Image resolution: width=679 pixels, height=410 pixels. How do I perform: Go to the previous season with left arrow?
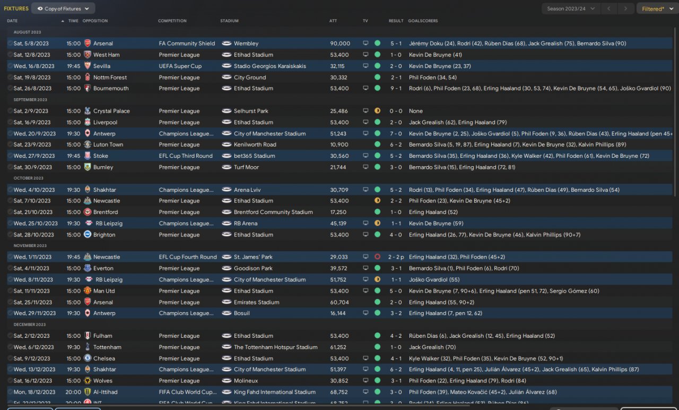coord(610,8)
